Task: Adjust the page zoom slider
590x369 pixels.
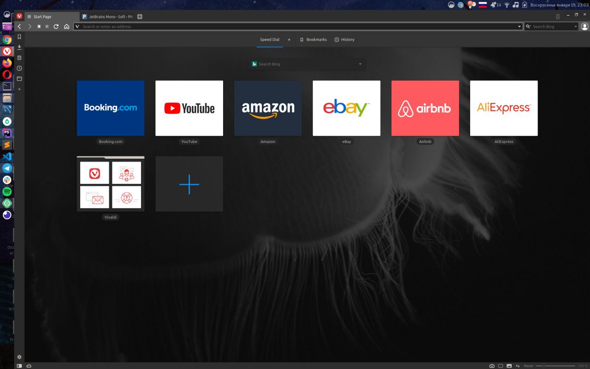Action: coord(555,366)
